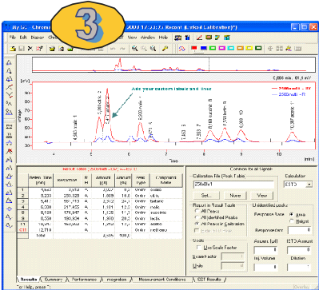Screen dimensions: 319x290
Task: Click the undo arrow icon in the toolbar
Action: pos(113,49)
